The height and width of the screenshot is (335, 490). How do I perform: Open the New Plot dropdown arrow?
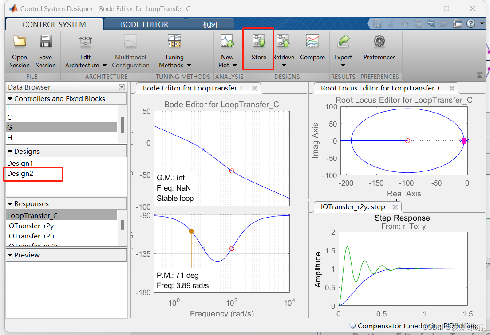pos(234,66)
